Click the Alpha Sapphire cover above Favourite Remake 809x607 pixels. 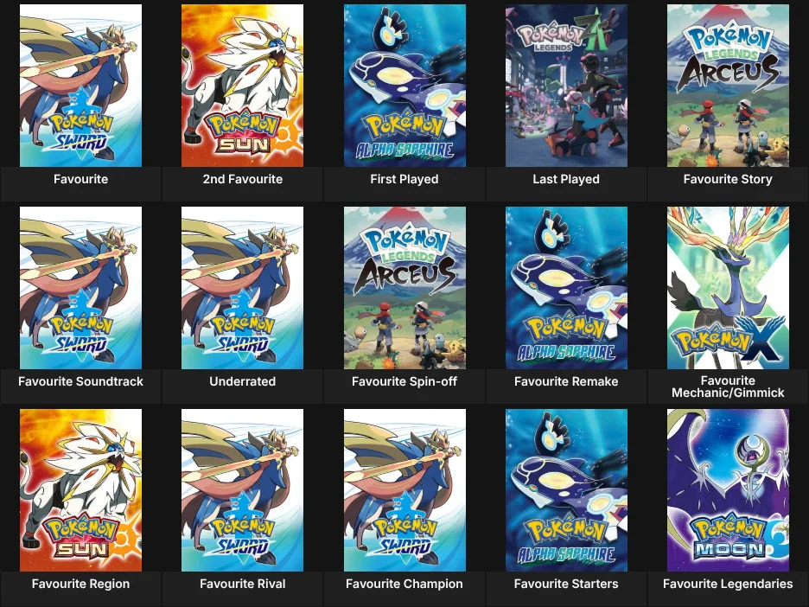566,288
